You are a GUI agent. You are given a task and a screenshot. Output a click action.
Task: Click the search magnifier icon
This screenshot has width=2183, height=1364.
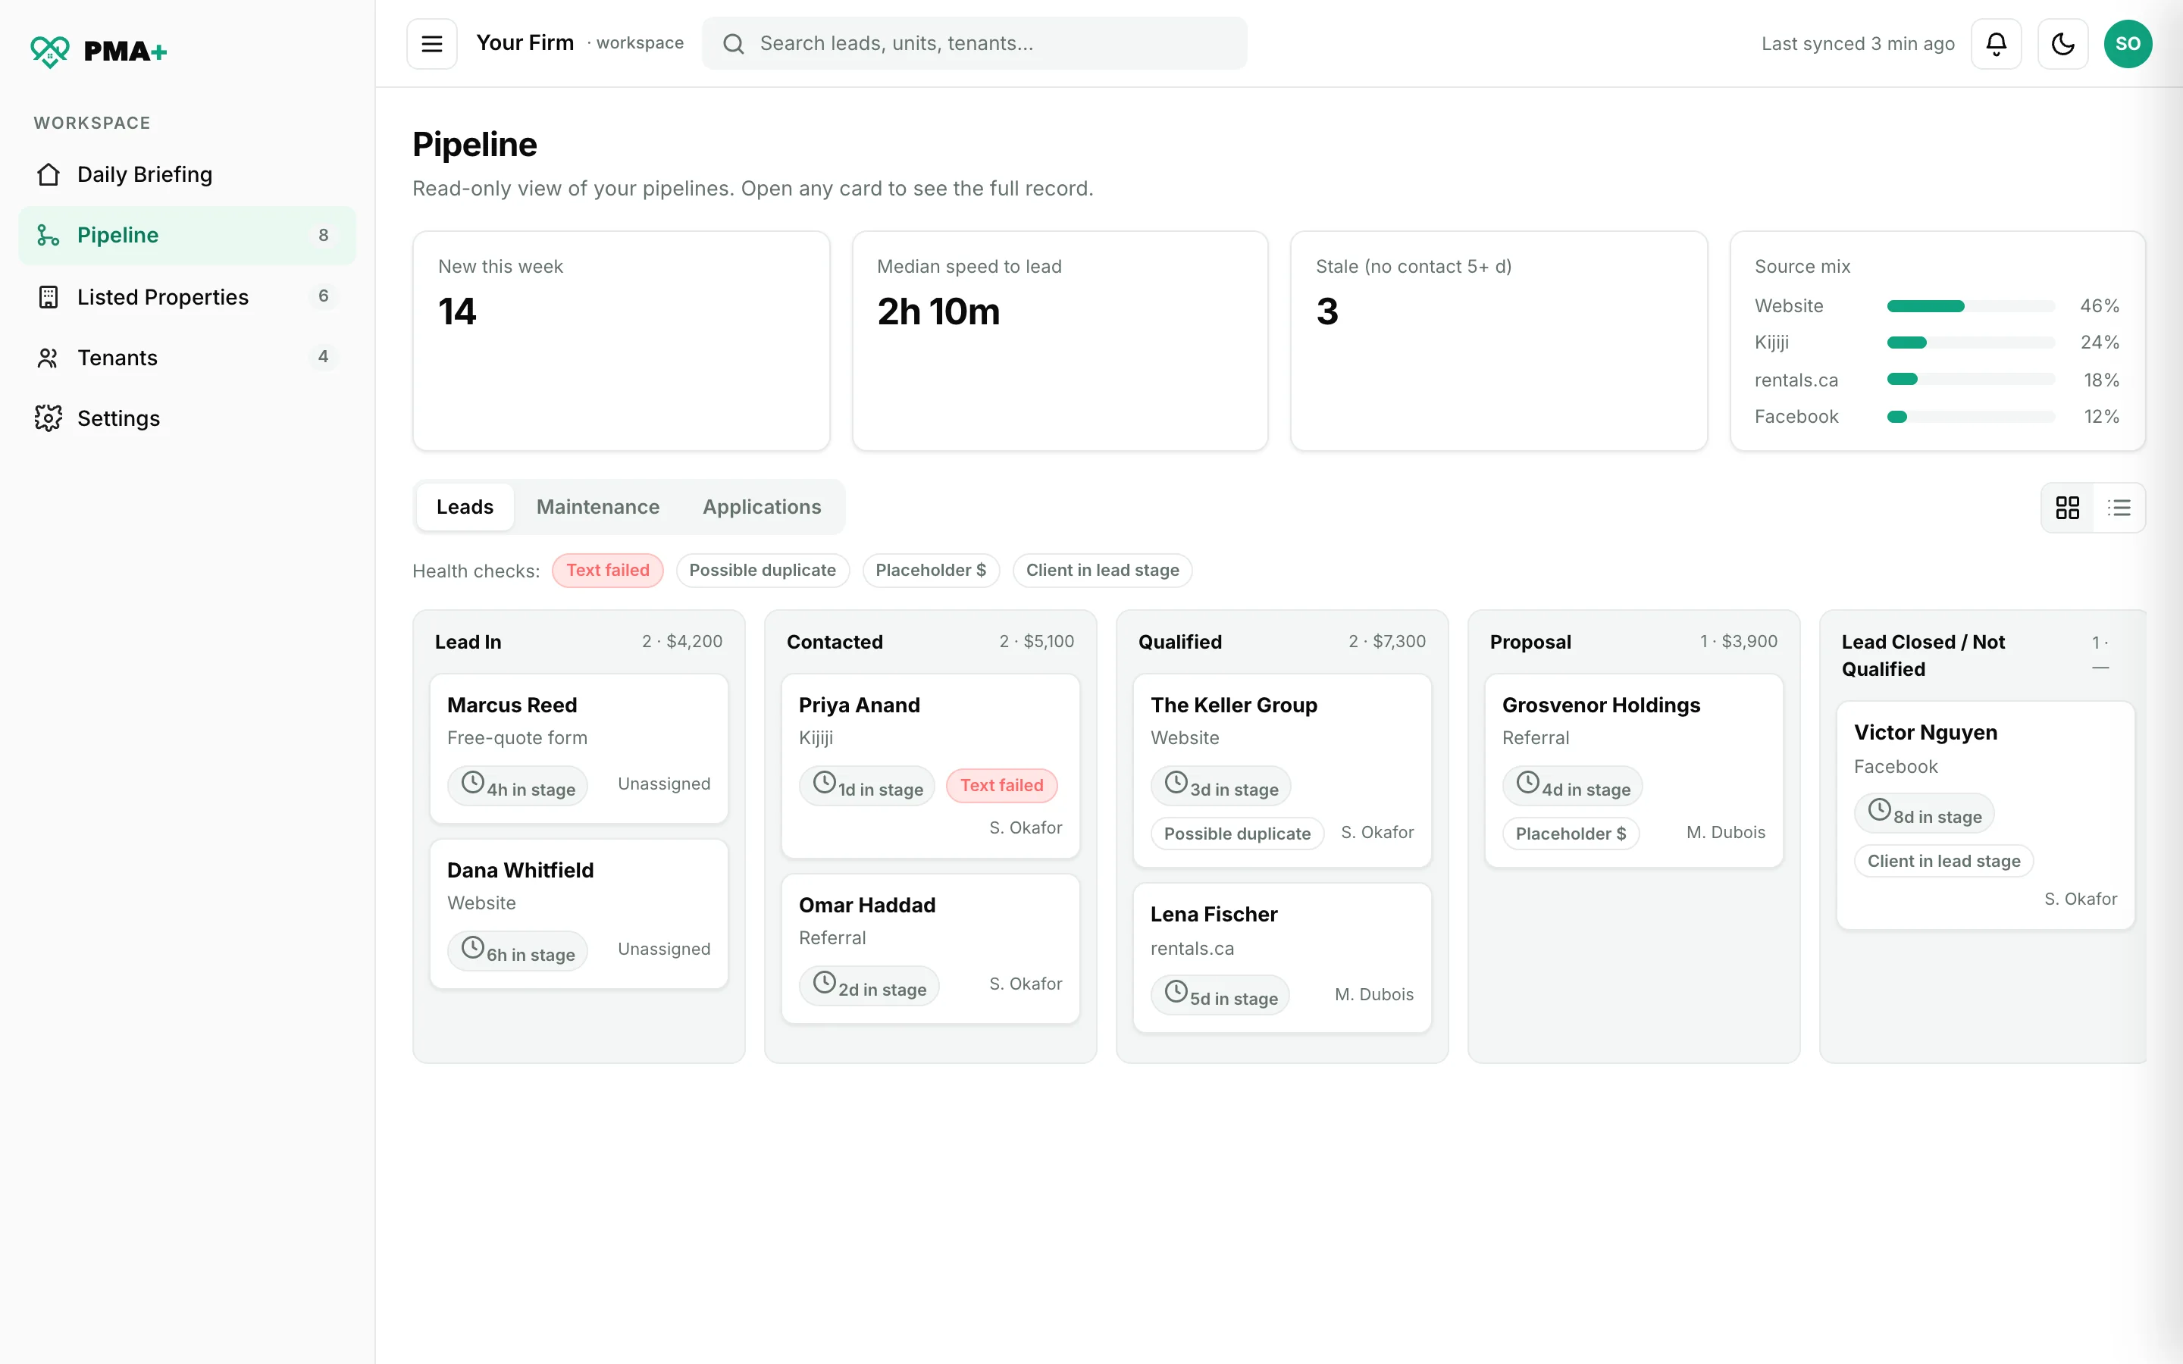(x=734, y=43)
